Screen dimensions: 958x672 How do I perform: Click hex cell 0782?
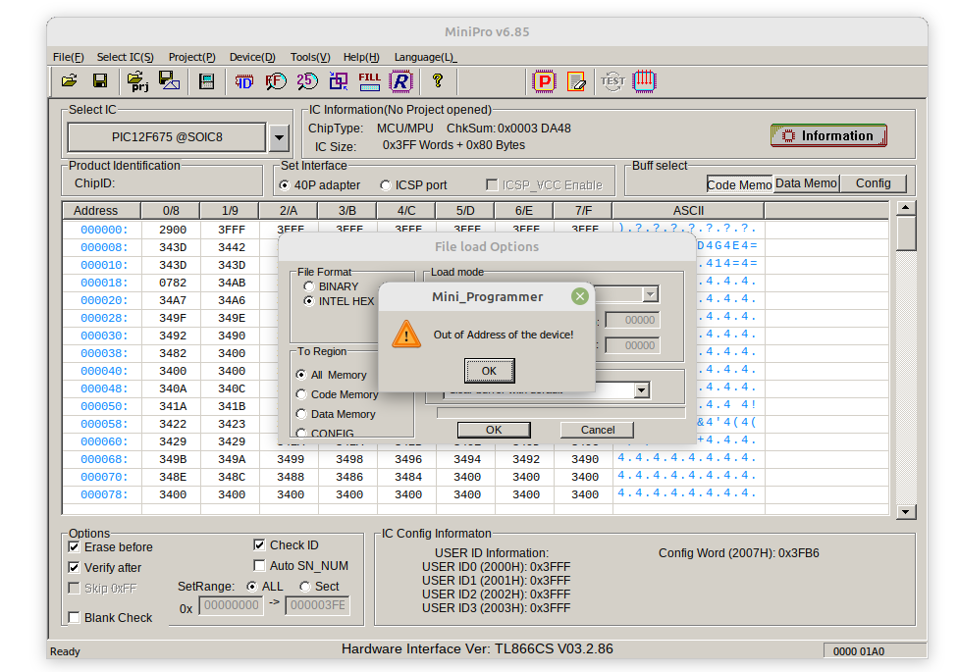click(173, 283)
